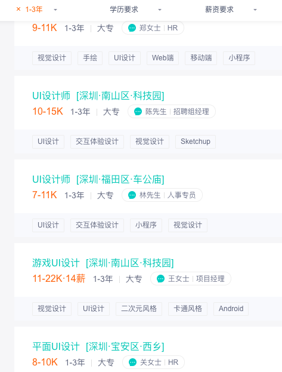Select the Sketchup skill tag
The height and width of the screenshot is (372, 282).
coord(196,142)
